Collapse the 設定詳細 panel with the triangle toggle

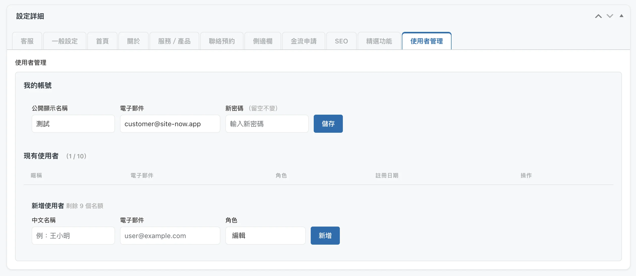[621, 16]
